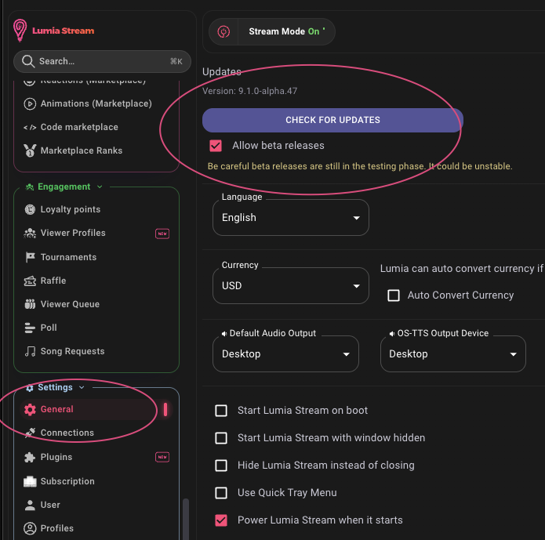
Task: Click the search magnifier icon
Action: 28,61
